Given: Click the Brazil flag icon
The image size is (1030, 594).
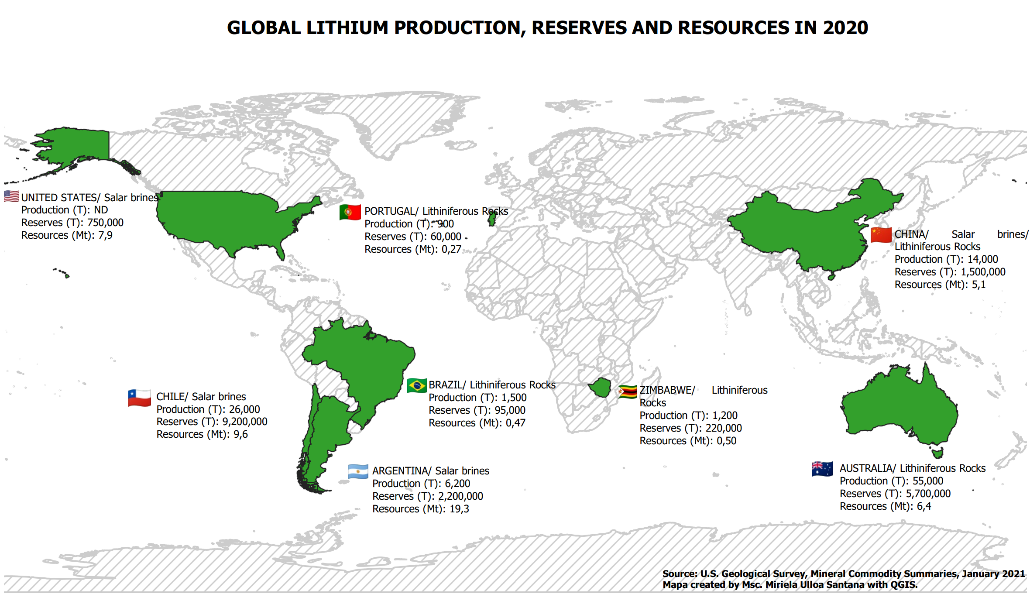Looking at the screenshot, I should click(x=417, y=386).
